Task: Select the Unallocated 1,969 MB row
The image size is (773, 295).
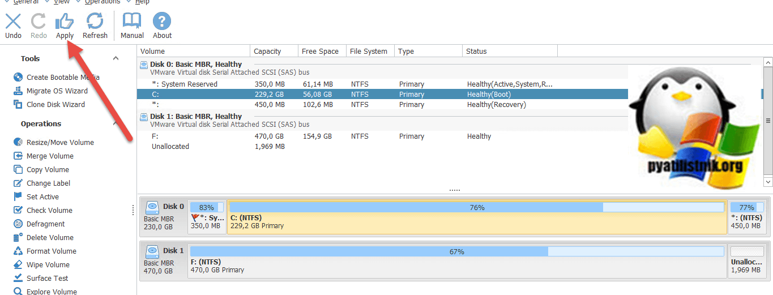Action: tap(382, 147)
